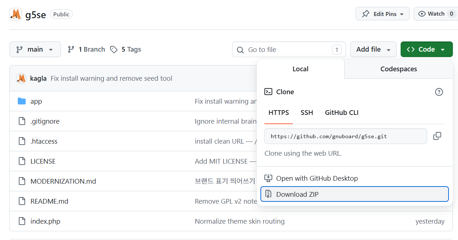Open the 'install clean URL' commit message

226,141
